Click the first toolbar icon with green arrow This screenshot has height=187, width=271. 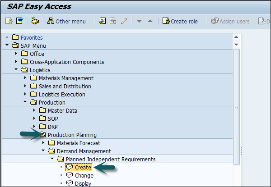pos(9,21)
